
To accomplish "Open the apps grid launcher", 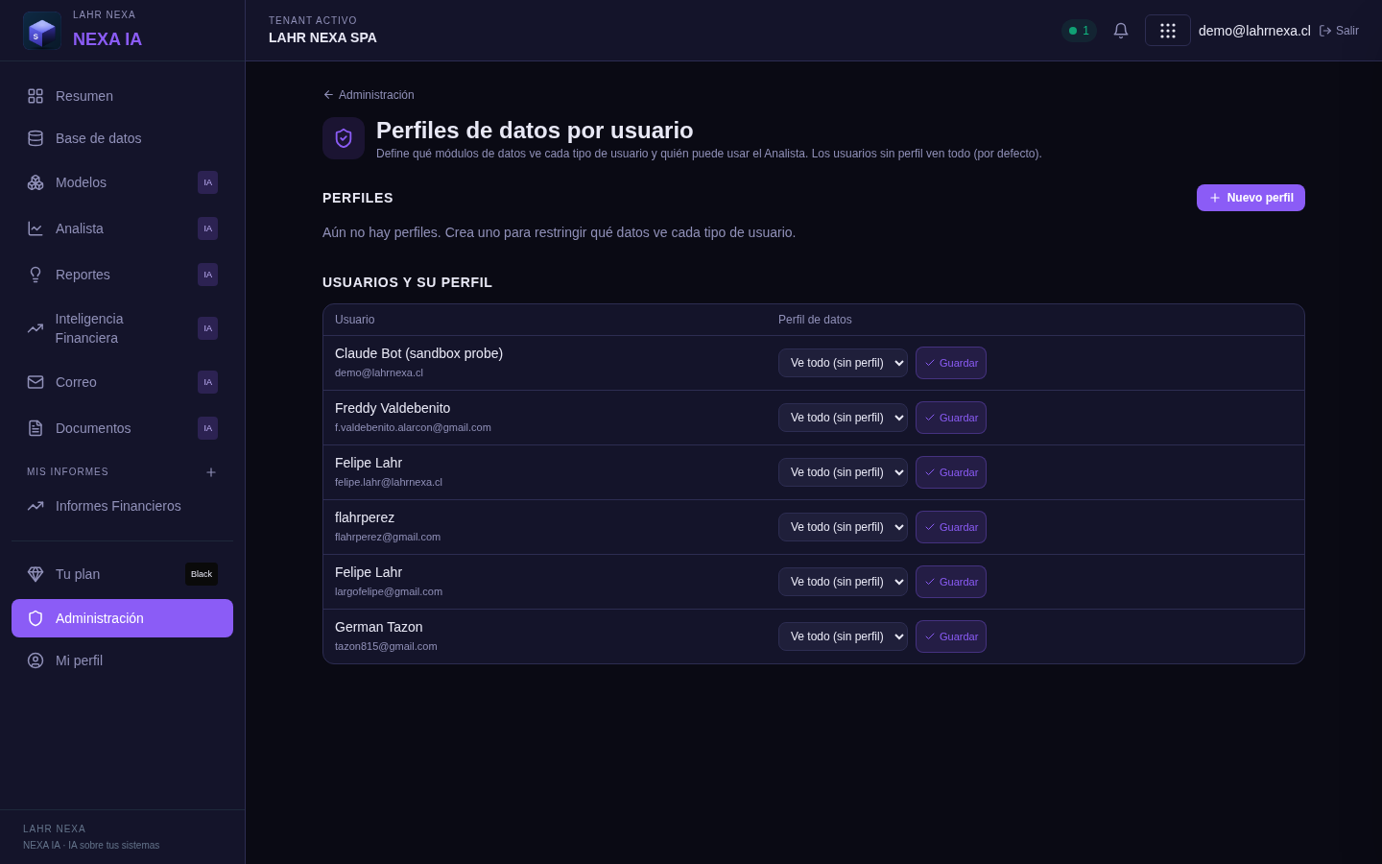I will pos(1168,31).
